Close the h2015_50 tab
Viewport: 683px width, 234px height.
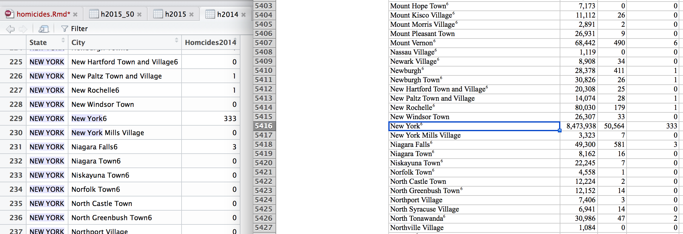[x=139, y=14]
